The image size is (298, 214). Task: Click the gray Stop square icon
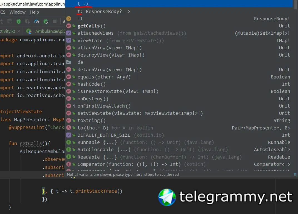pyautogui.click(x=55, y=21)
